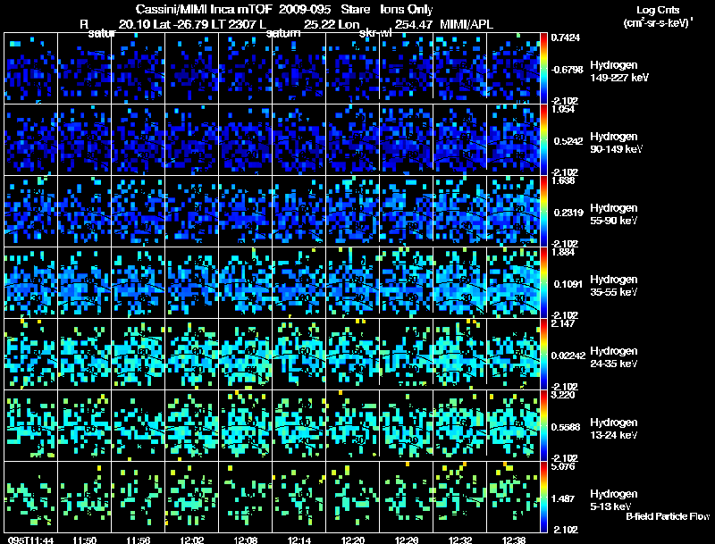
Task: Select the 12:14 time axis label
Action: coord(299,540)
